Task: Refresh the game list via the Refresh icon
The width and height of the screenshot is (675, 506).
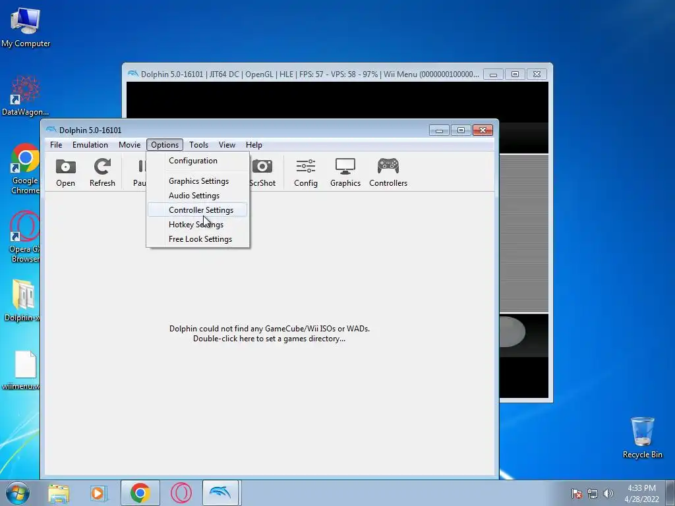Action: (102, 172)
